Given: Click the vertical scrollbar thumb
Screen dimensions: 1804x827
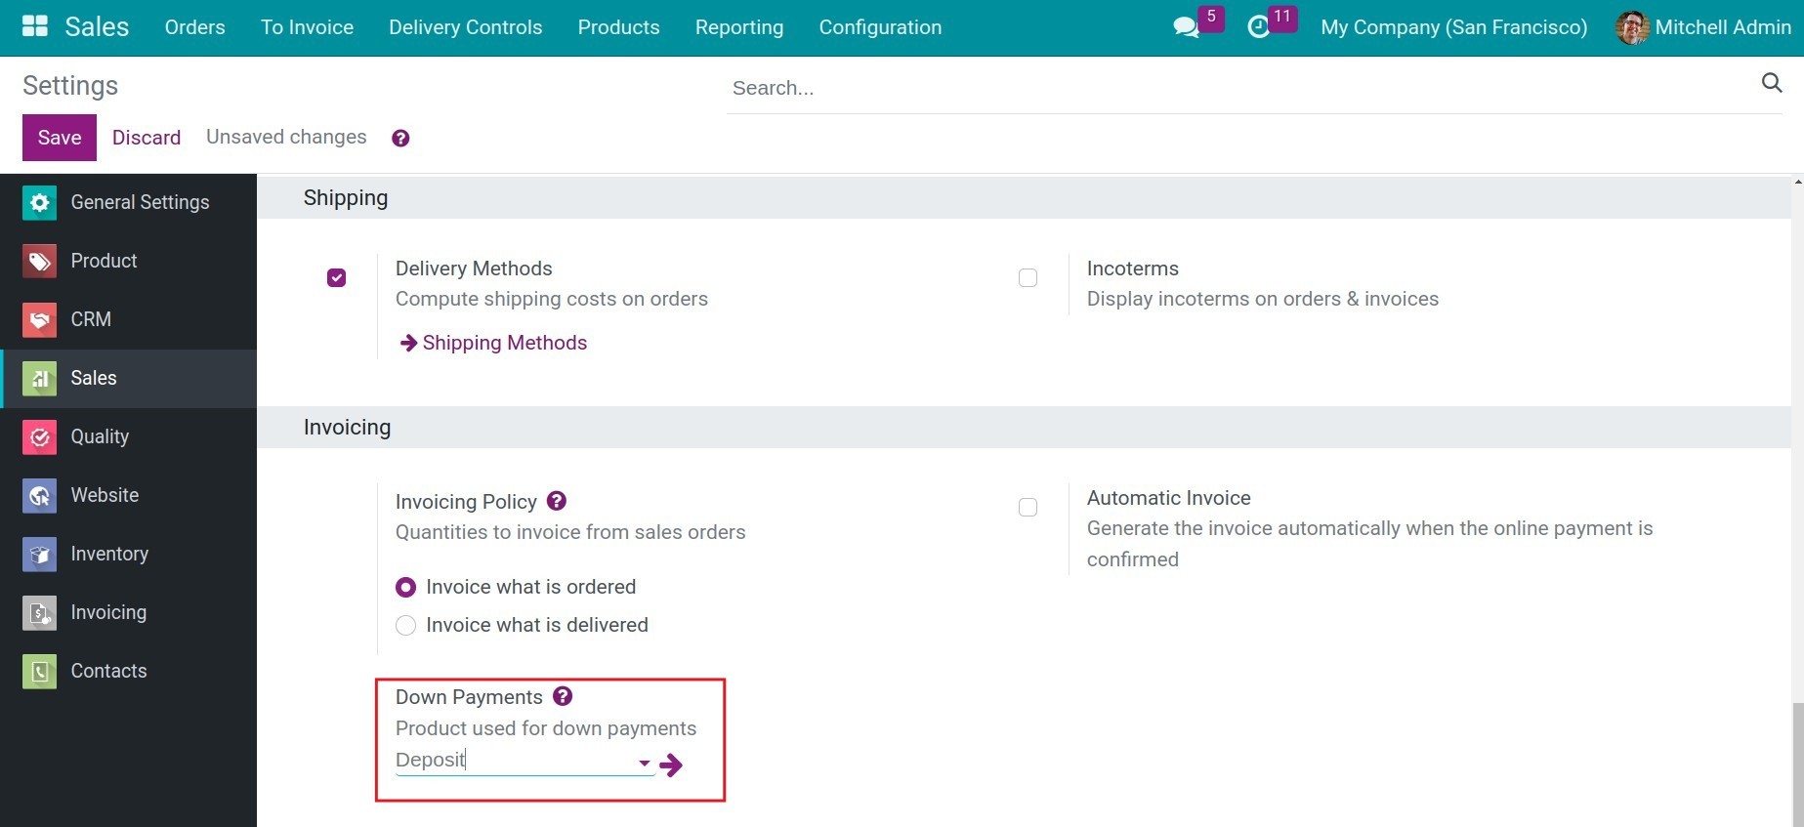Looking at the screenshot, I should (1797, 764).
